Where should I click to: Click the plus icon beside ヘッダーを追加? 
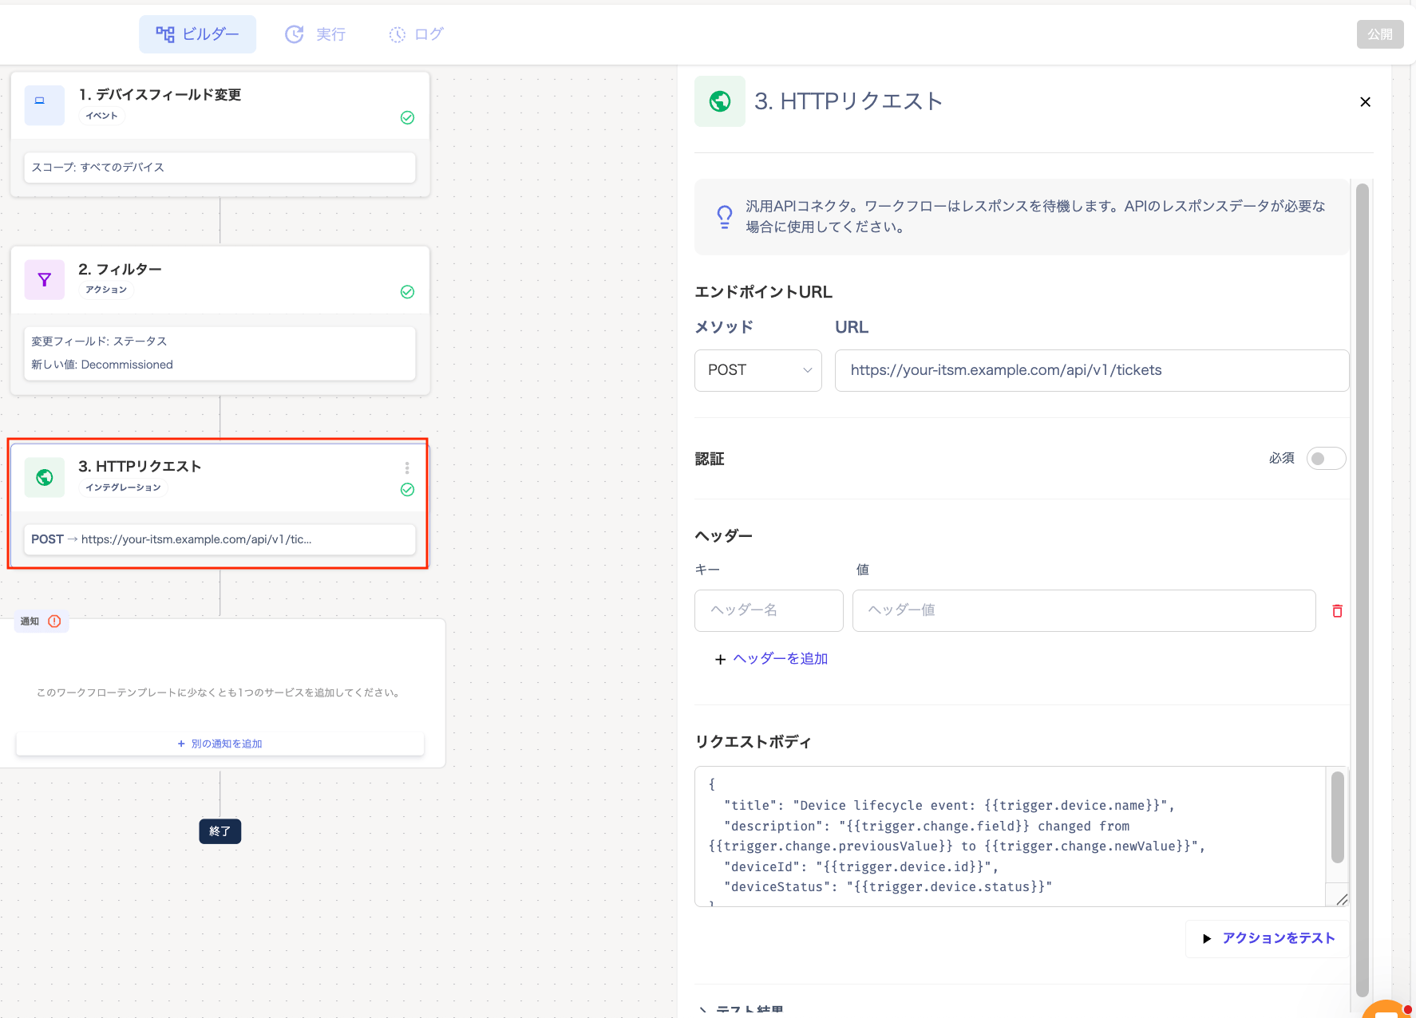720,659
